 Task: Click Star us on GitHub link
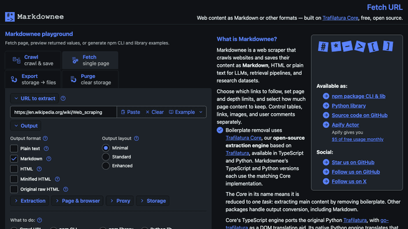coord(353,162)
